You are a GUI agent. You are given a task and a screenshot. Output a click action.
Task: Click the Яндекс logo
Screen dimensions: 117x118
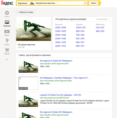[7, 3]
